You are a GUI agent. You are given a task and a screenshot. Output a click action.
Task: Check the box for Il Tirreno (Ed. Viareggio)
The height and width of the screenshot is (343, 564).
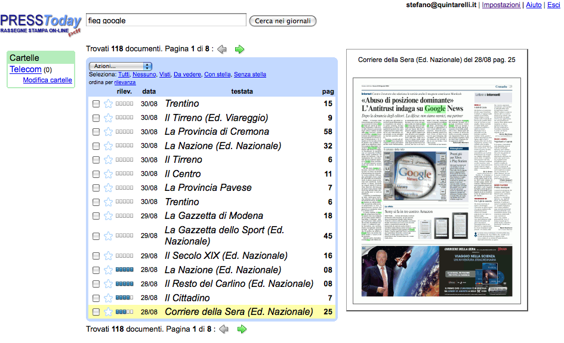point(96,118)
